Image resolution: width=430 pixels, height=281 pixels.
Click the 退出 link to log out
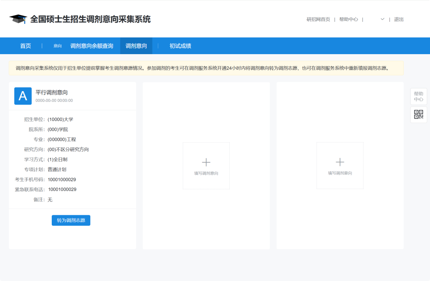click(399, 19)
